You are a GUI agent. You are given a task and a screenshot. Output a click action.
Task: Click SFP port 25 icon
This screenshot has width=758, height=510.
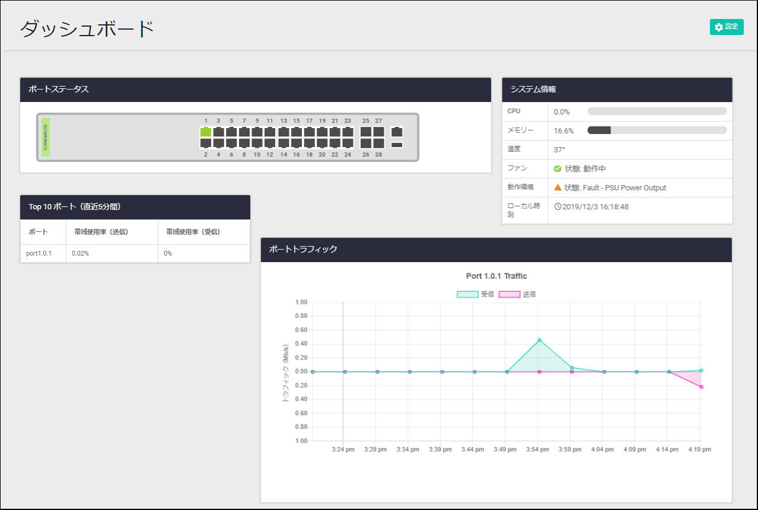[x=366, y=132]
